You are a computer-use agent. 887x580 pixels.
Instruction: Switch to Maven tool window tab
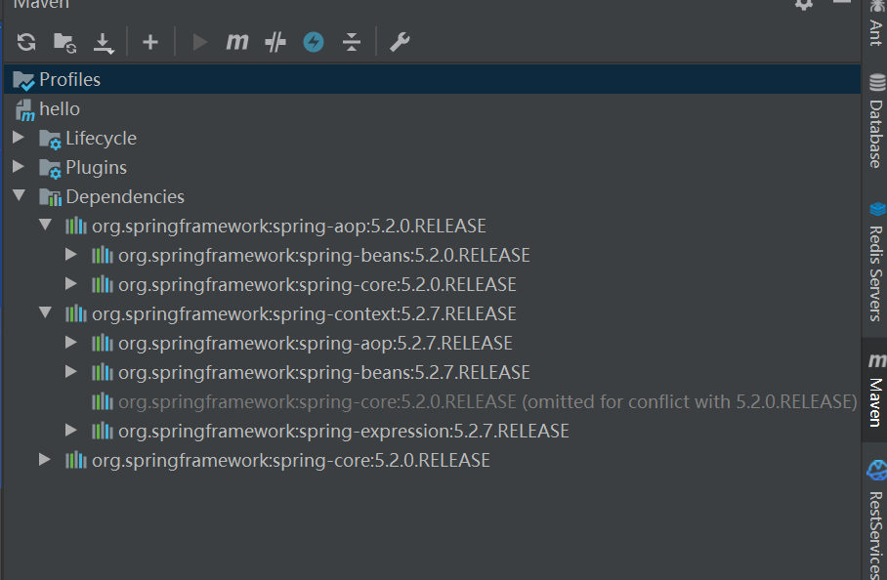(874, 390)
